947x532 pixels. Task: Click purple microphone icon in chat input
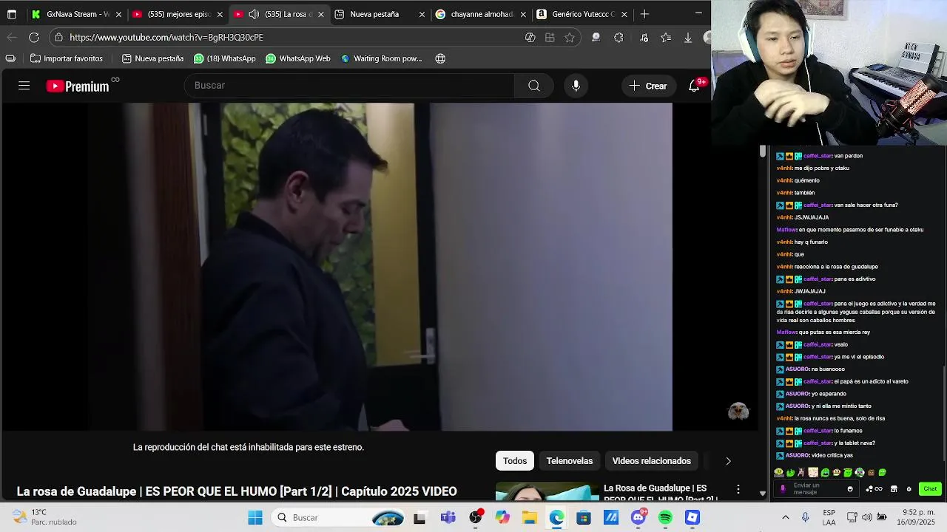[783, 489]
